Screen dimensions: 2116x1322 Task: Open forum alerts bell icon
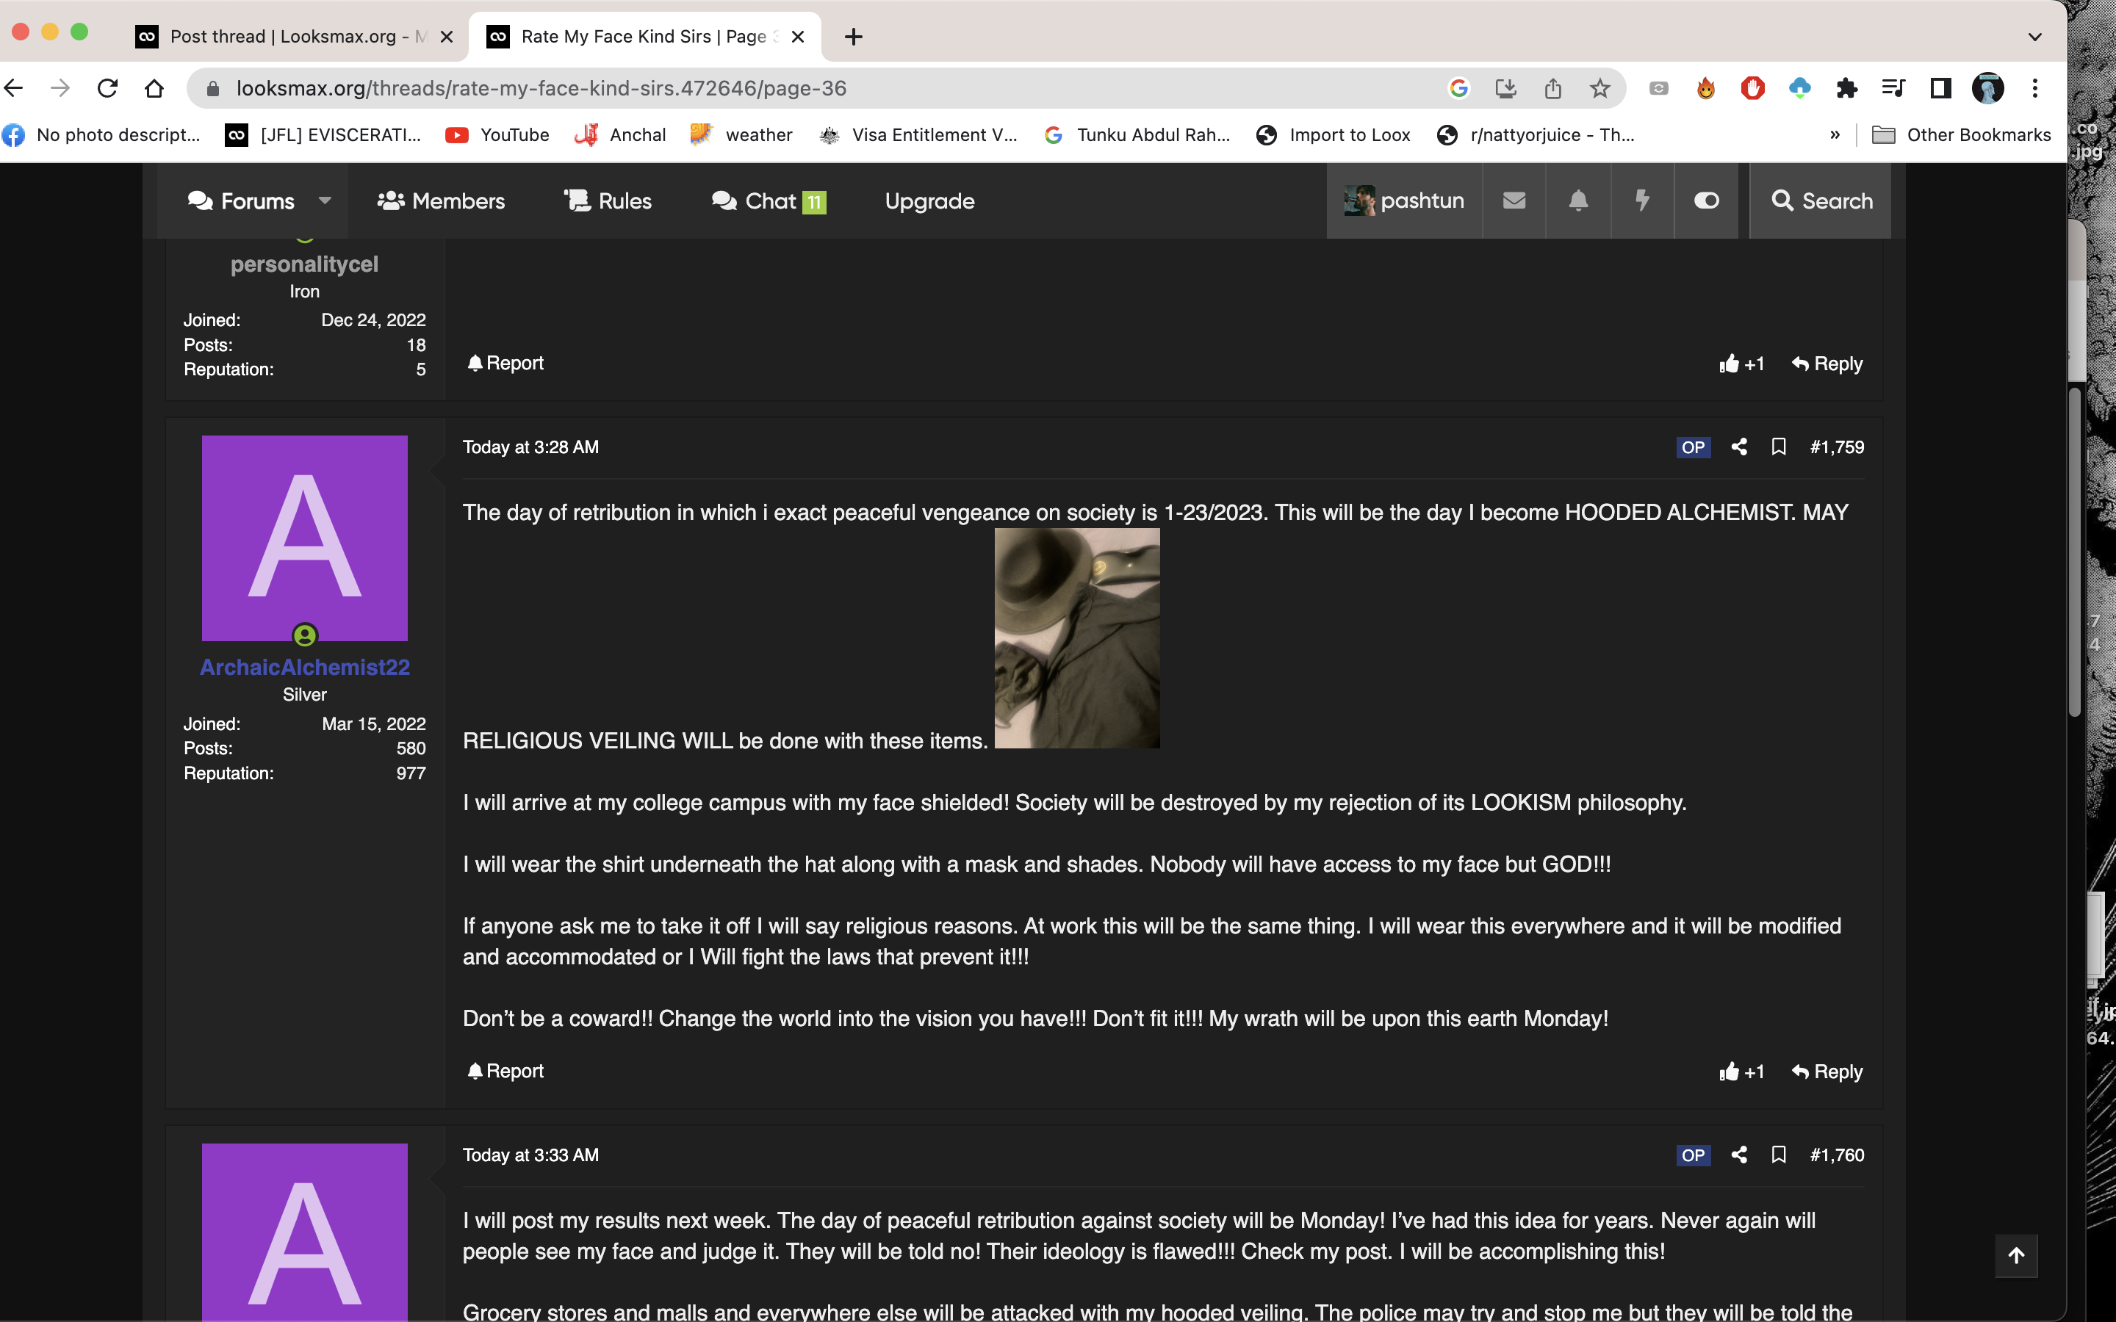[1578, 201]
